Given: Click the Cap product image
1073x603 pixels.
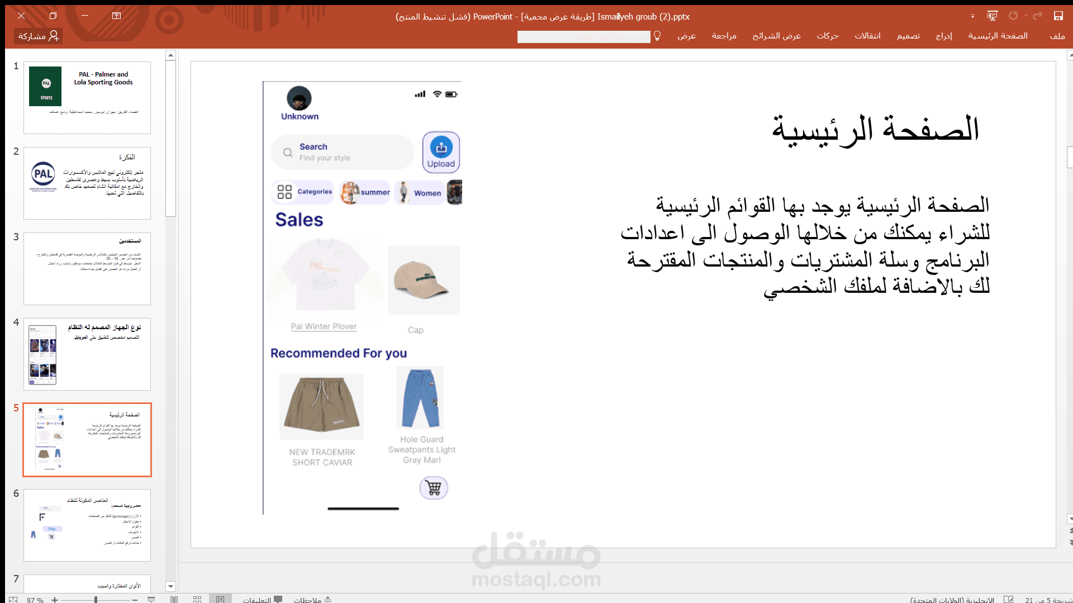Looking at the screenshot, I should coord(424,280).
